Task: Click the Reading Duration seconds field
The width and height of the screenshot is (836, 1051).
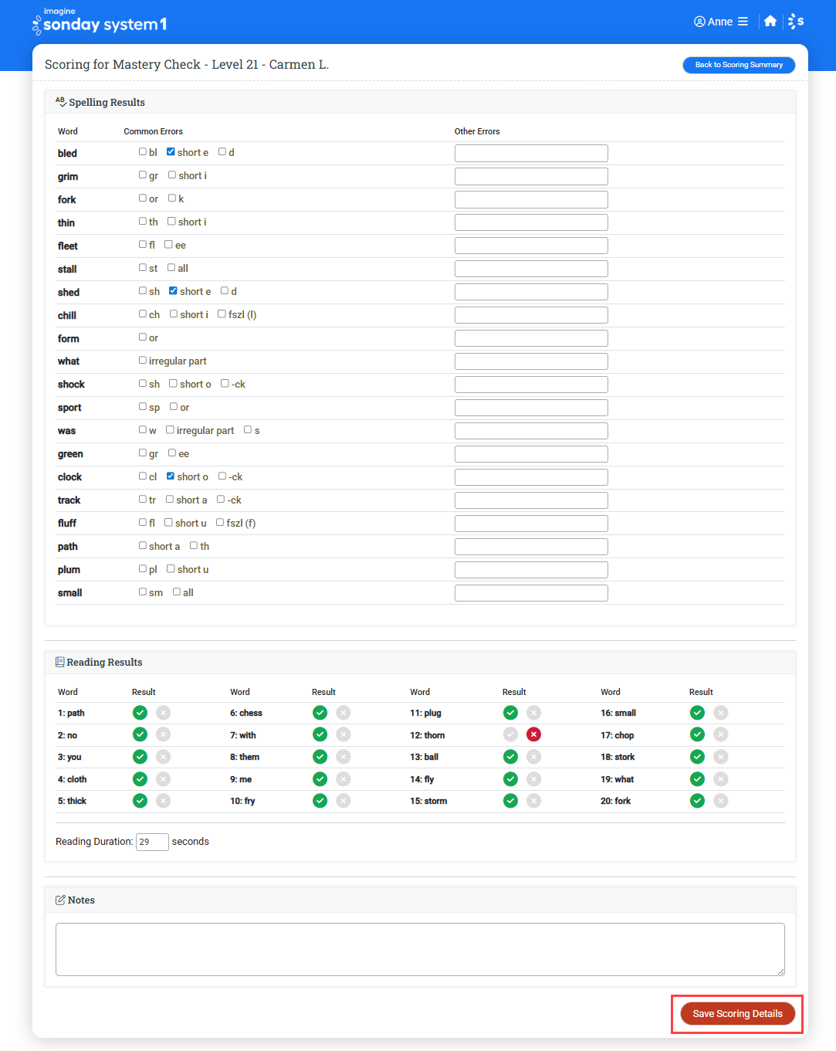Action: point(151,842)
